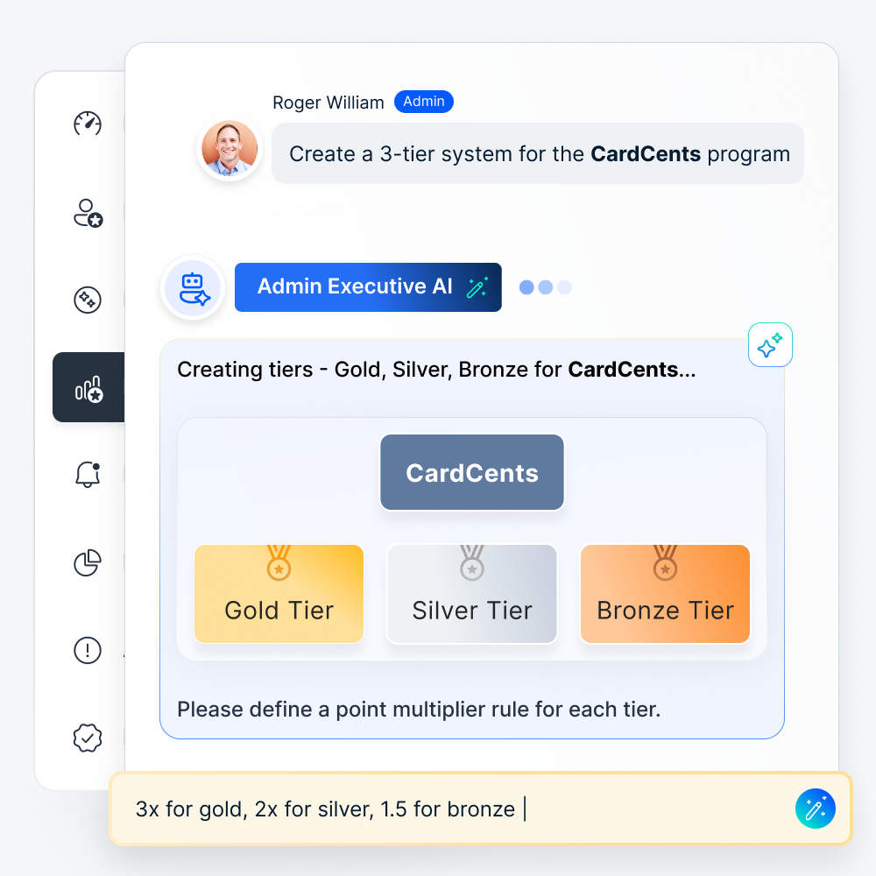Click the user's 3-tier system message bubble
The height and width of the screenshot is (876, 876).
click(x=538, y=153)
